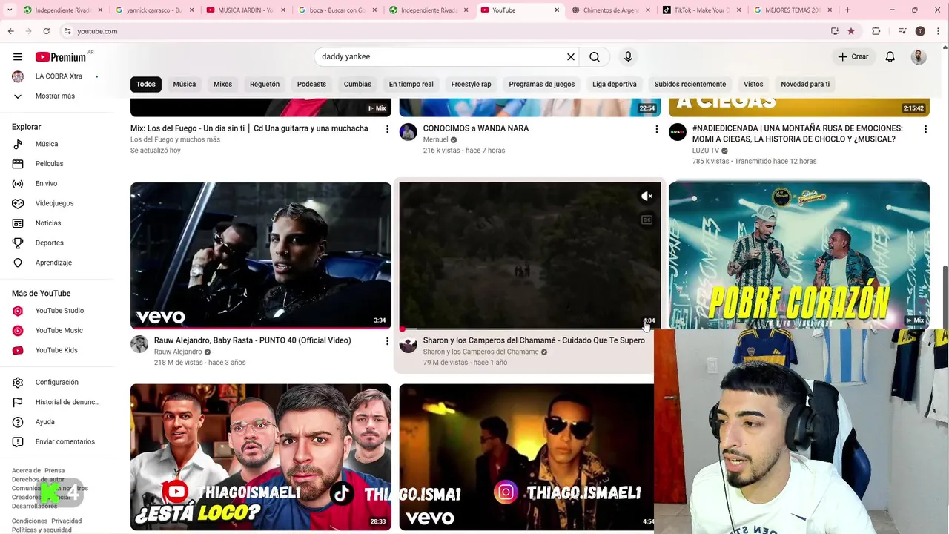Open options menu for PUNTO 40 video
The height and width of the screenshot is (534, 949).
(387, 341)
